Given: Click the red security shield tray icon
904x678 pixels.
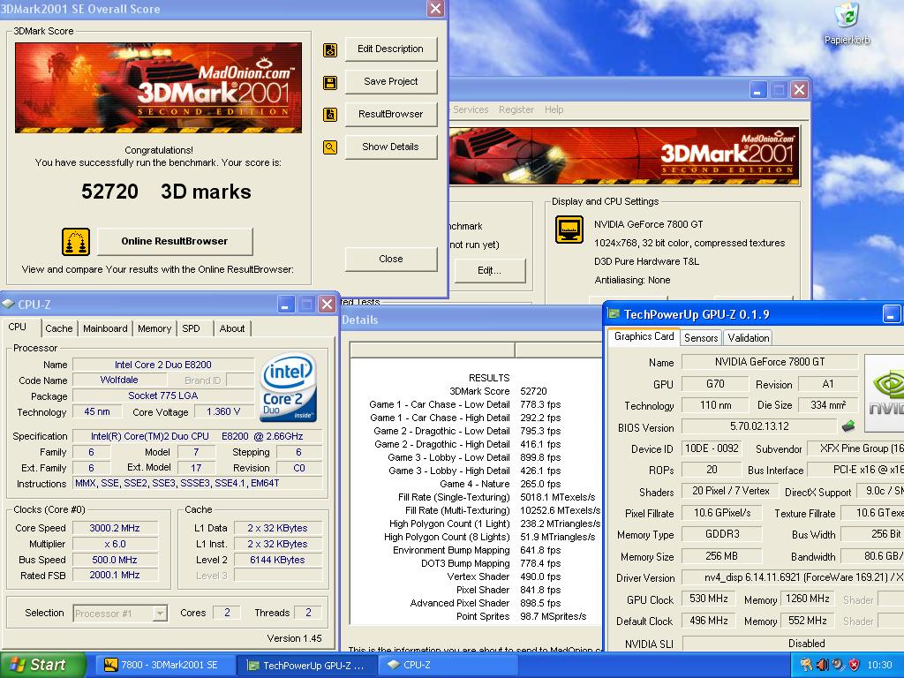Looking at the screenshot, I should 855,665.
